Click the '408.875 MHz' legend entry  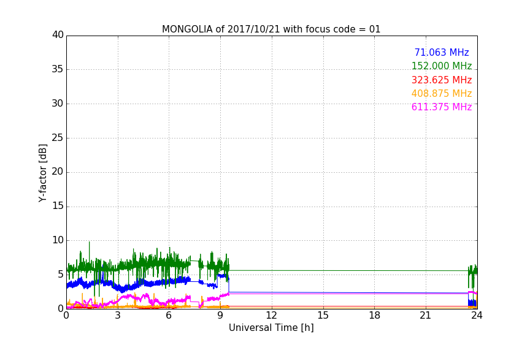click(442, 93)
